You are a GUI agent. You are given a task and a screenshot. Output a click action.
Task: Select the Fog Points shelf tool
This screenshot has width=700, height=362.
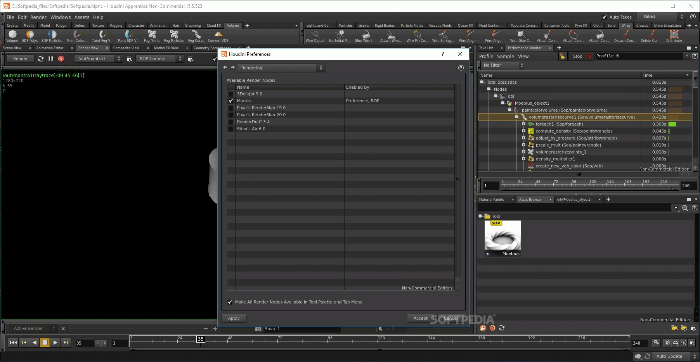(152, 36)
